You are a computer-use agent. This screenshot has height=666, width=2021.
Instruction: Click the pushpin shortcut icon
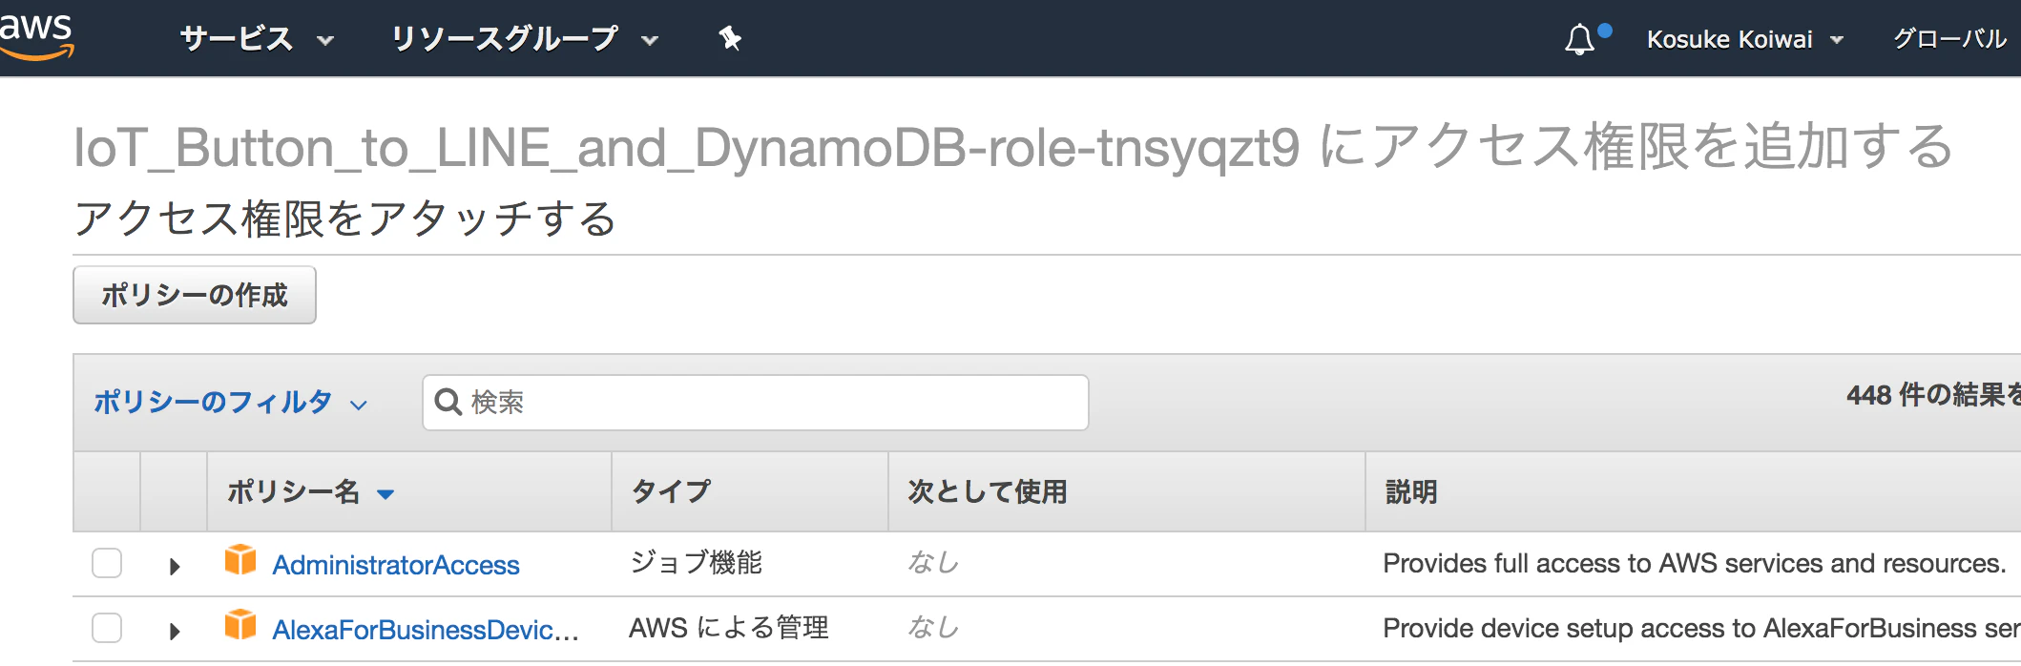(730, 39)
